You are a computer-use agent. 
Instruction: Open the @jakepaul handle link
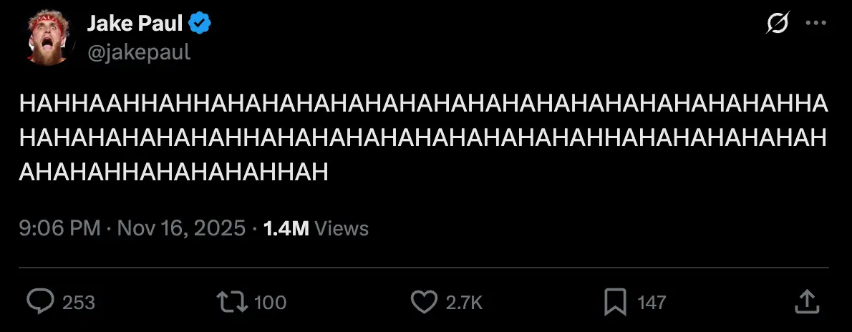coord(139,52)
